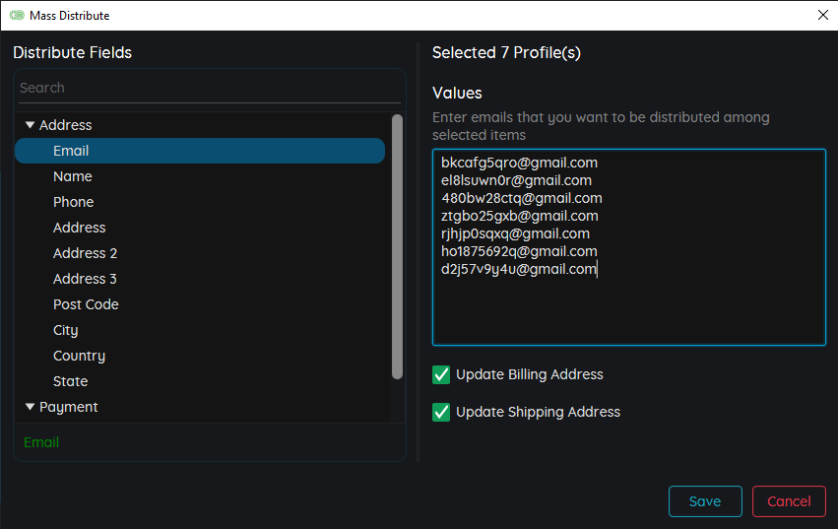
Task: Click the rjhjp0sqxq@gmail.com line
Action: (515, 233)
